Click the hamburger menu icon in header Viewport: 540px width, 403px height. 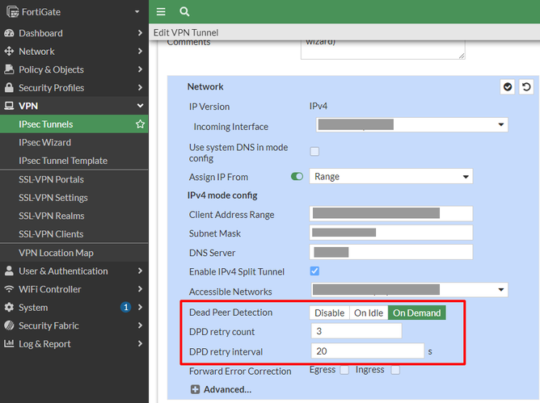tap(161, 12)
